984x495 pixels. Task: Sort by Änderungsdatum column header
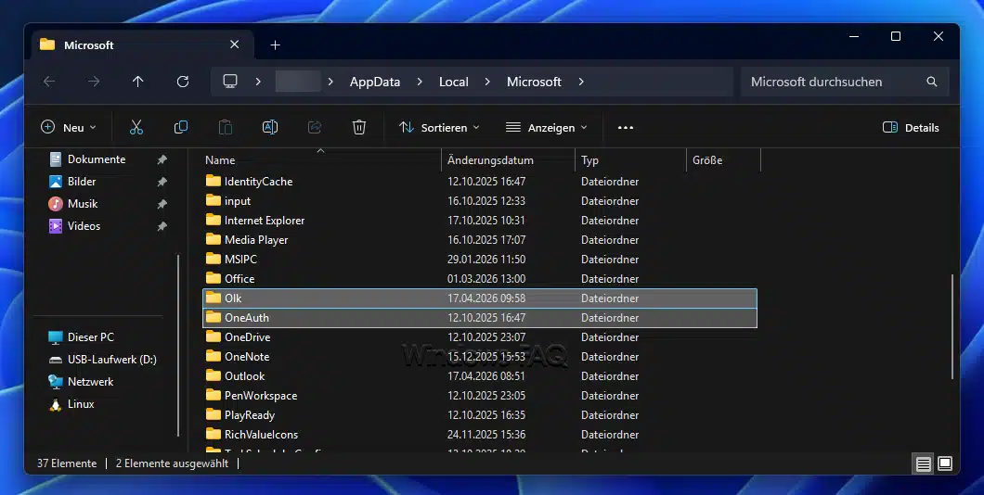tap(490, 160)
